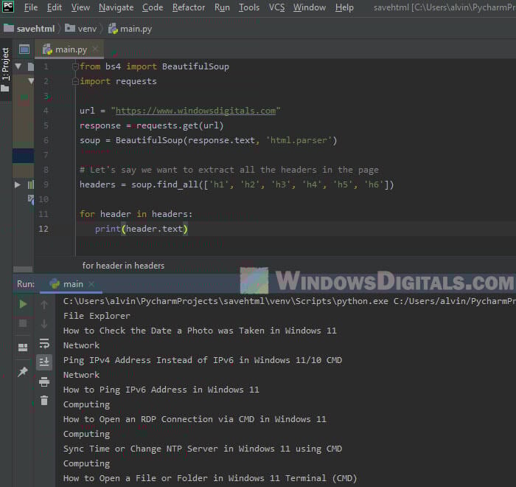This screenshot has width=516, height=487.
Task: Click the venv folder breadcrumb
Action: (x=81, y=29)
